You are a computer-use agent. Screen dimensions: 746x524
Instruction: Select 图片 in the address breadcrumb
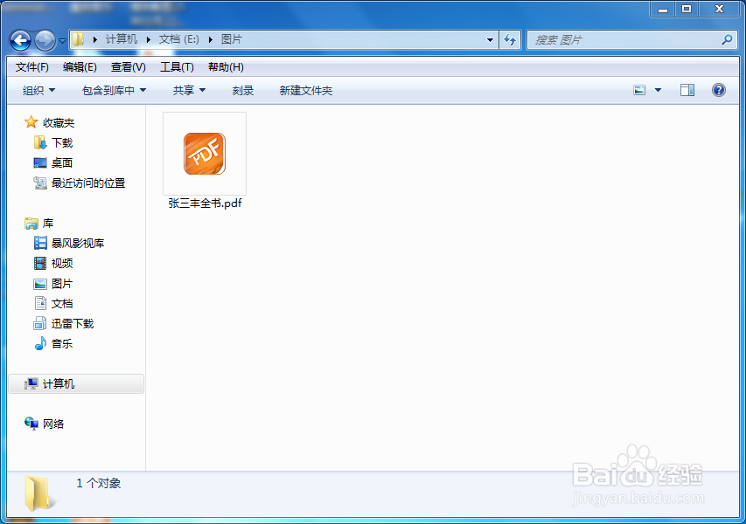(x=232, y=39)
